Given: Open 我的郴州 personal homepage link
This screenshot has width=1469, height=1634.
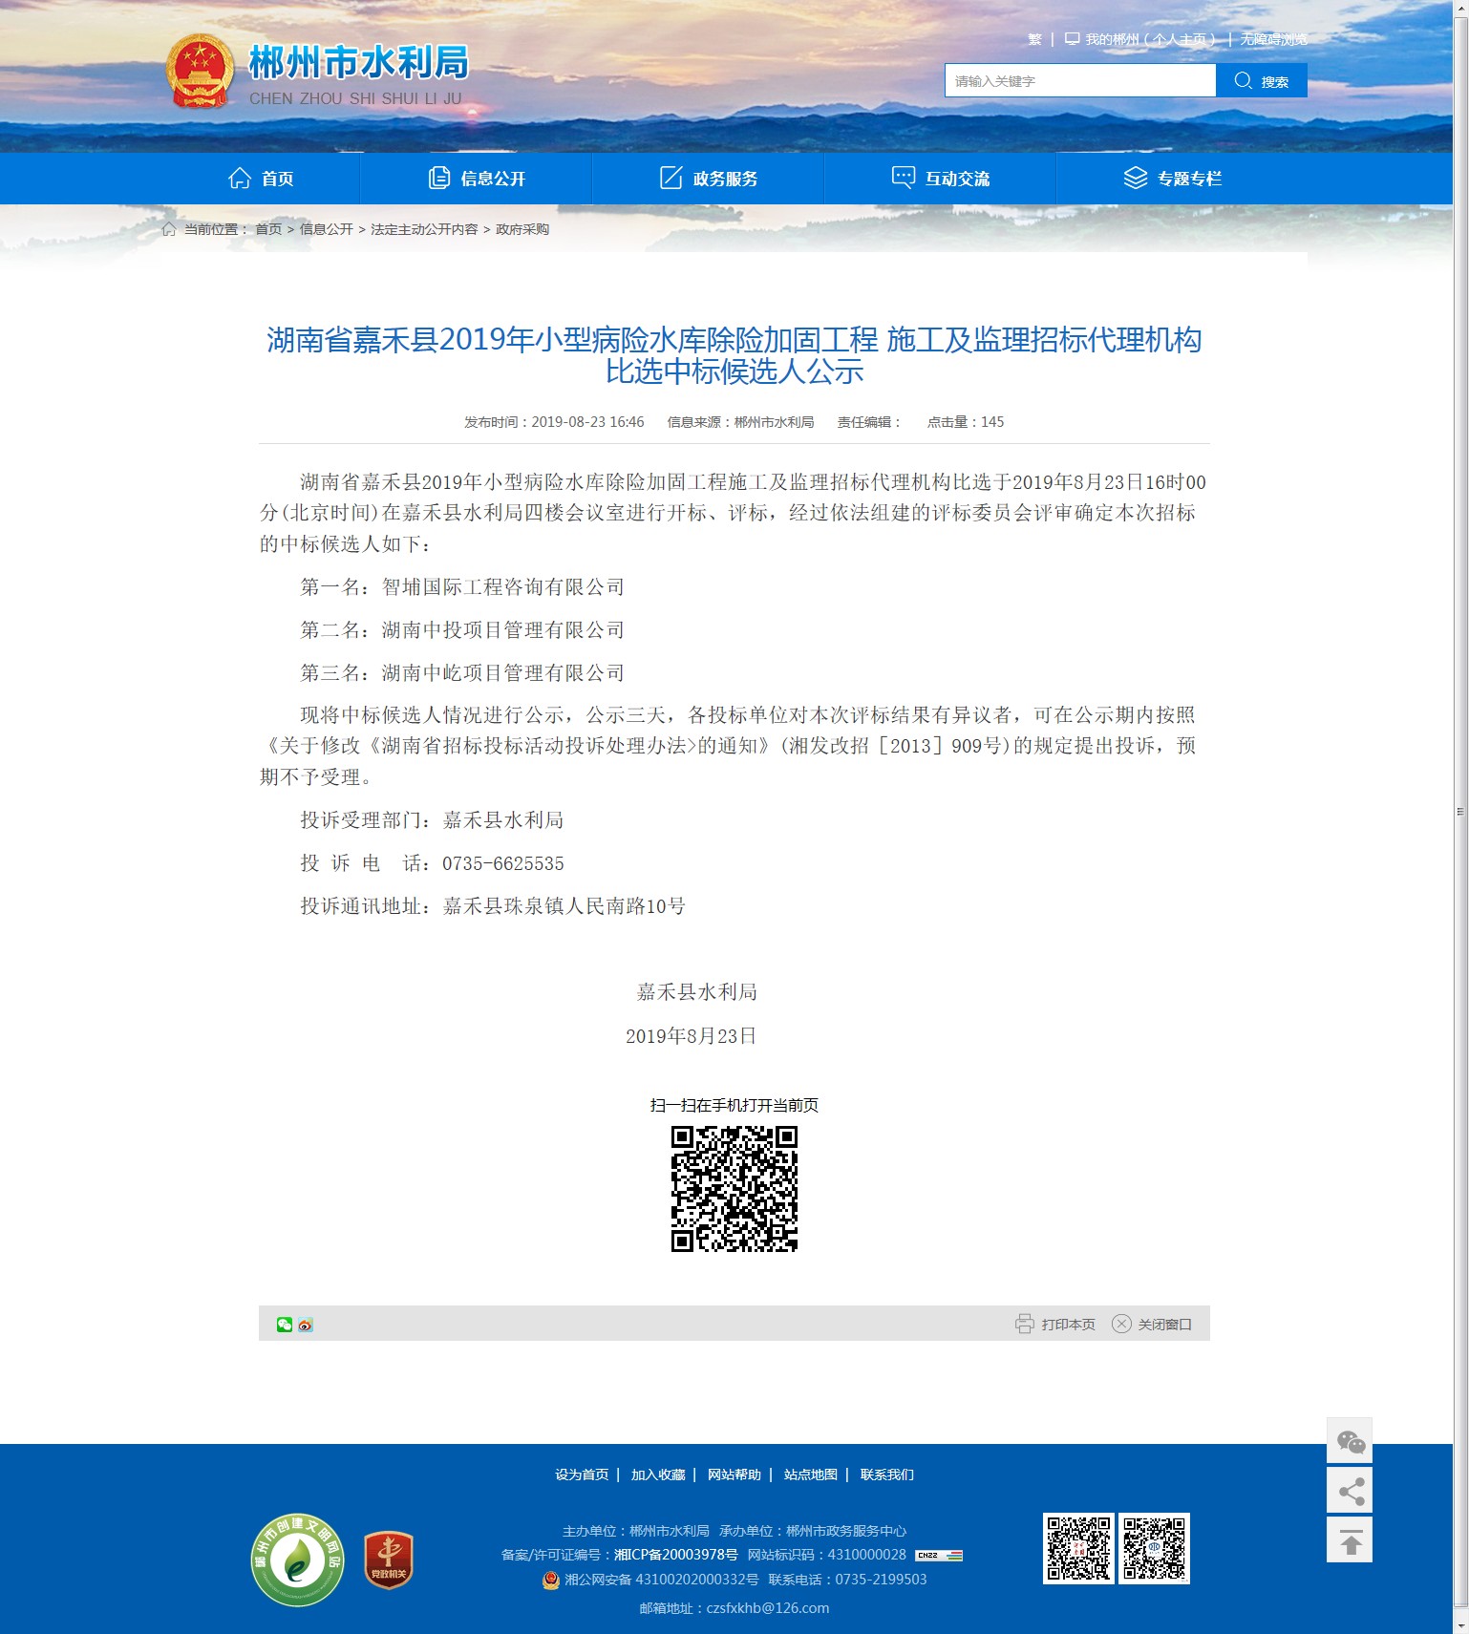Looking at the screenshot, I should tap(1149, 39).
